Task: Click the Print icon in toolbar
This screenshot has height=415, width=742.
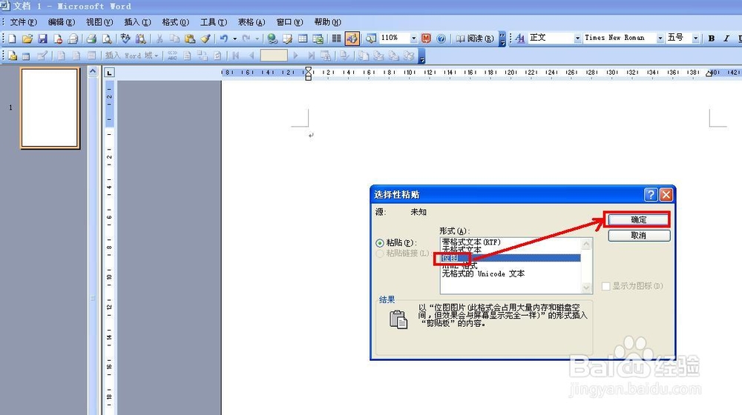Action: 91,39
